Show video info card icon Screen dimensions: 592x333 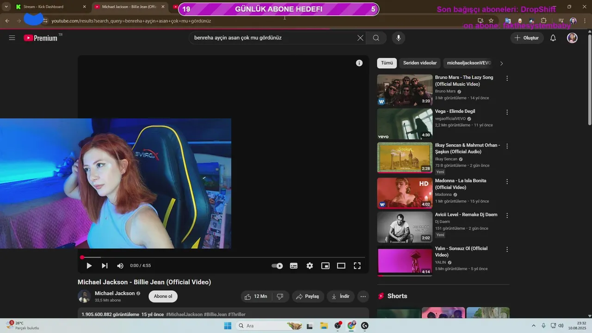click(359, 63)
